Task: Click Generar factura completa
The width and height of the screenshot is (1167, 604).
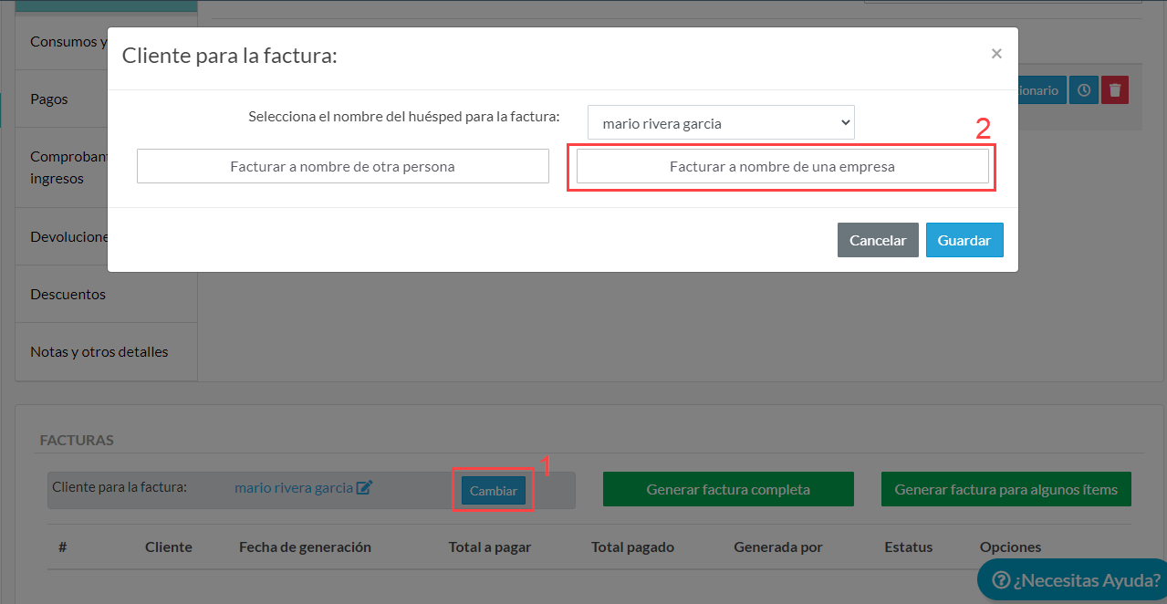Action: coord(727,489)
